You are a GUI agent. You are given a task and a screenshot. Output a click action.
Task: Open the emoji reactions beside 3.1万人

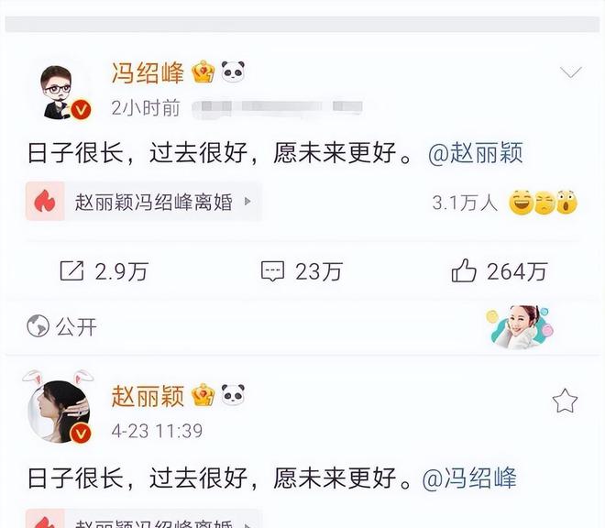click(x=544, y=203)
